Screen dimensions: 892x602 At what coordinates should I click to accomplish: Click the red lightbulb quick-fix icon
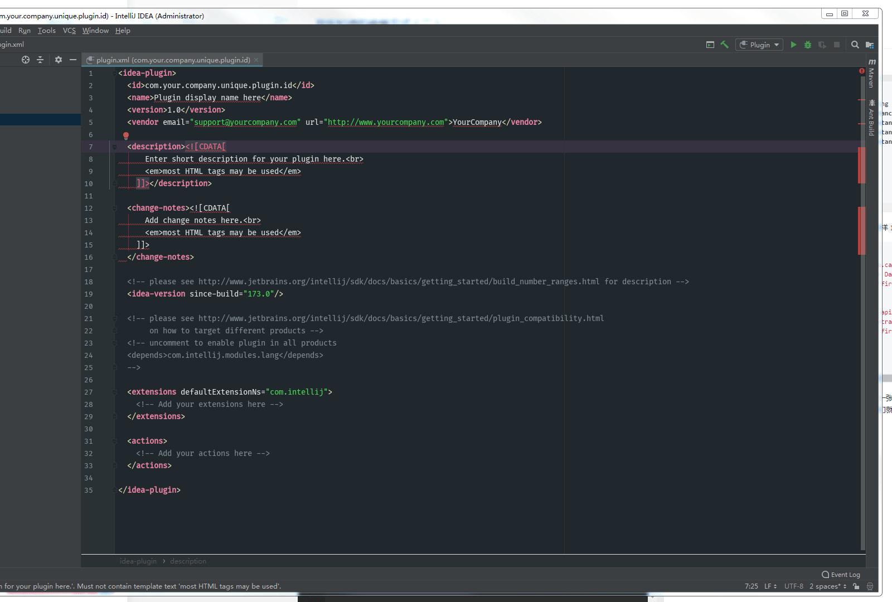coord(126,135)
